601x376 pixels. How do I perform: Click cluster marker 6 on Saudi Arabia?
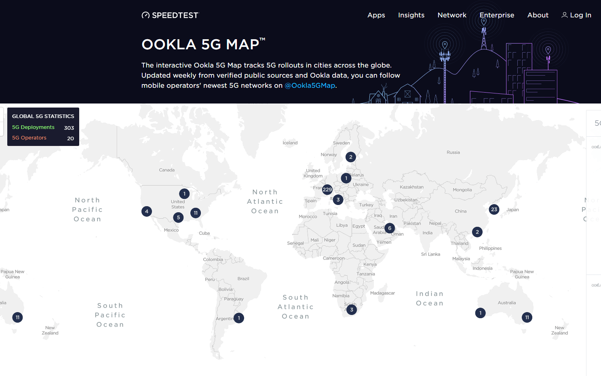pos(390,228)
